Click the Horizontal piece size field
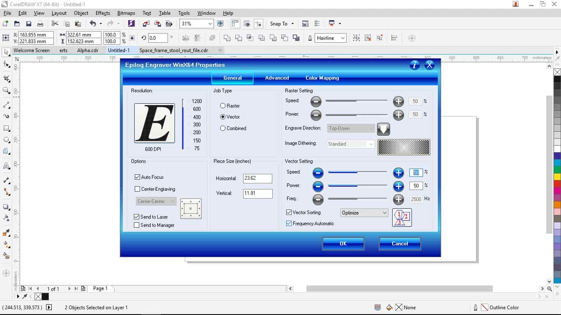This screenshot has height=315, width=561. coord(258,178)
